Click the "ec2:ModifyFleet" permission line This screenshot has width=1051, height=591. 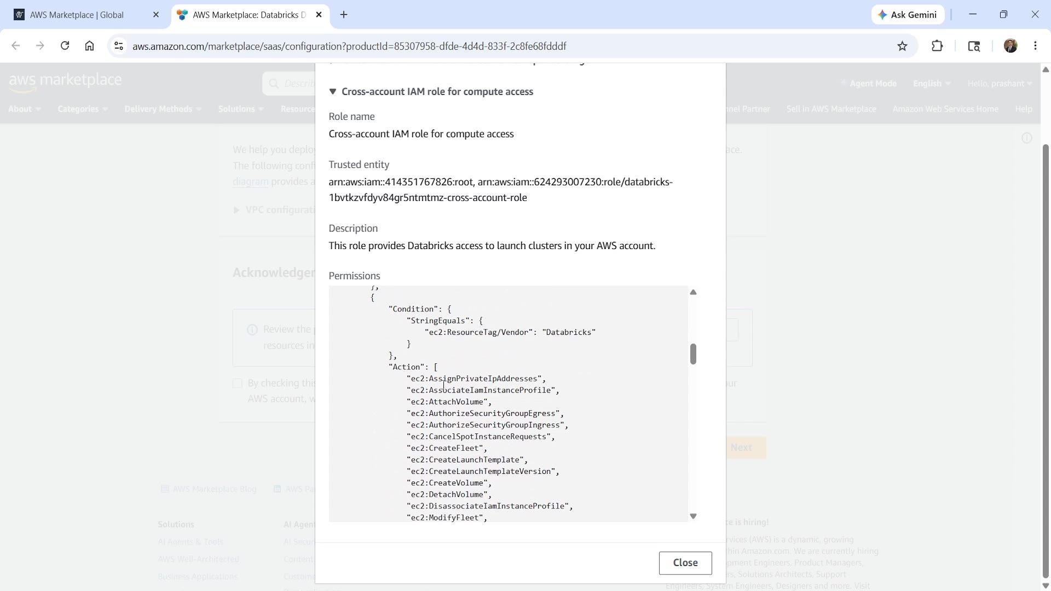pos(447,518)
